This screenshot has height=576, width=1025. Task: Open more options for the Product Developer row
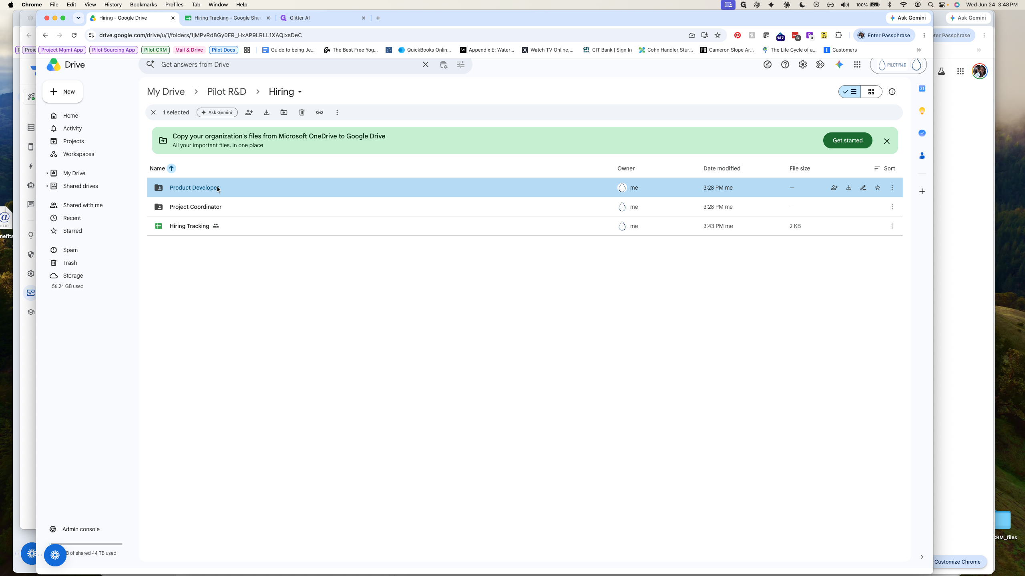892,188
